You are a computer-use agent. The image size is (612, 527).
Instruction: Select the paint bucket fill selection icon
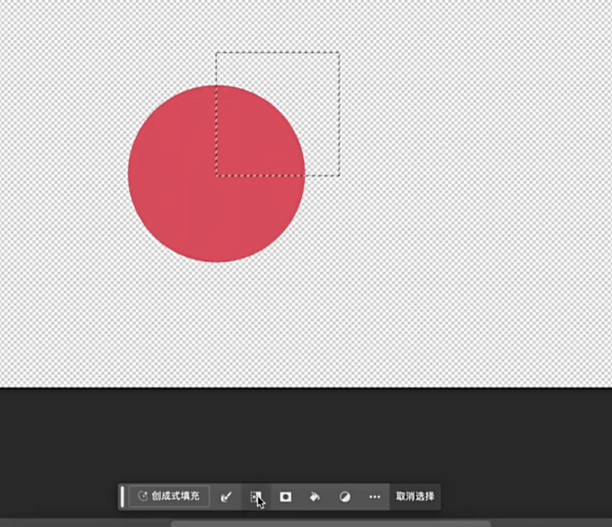[x=314, y=496]
